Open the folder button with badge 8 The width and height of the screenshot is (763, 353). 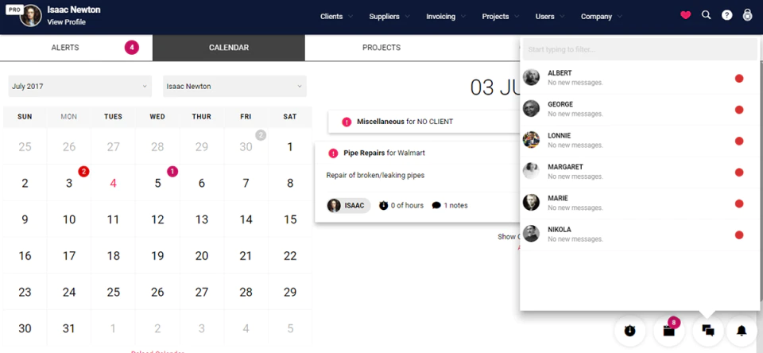(x=669, y=331)
